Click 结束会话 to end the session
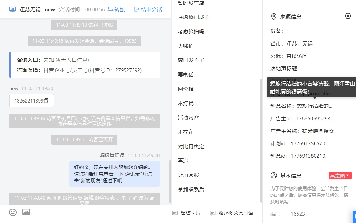Image resolution: width=356 pixels, height=223 pixels. 148,9
